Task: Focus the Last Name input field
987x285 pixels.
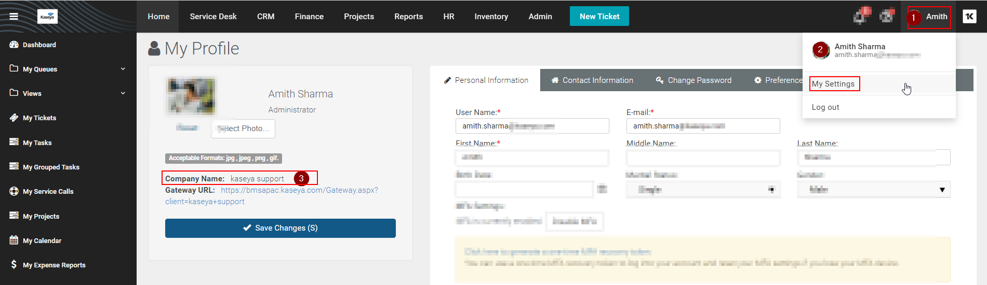Action: coord(874,157)
